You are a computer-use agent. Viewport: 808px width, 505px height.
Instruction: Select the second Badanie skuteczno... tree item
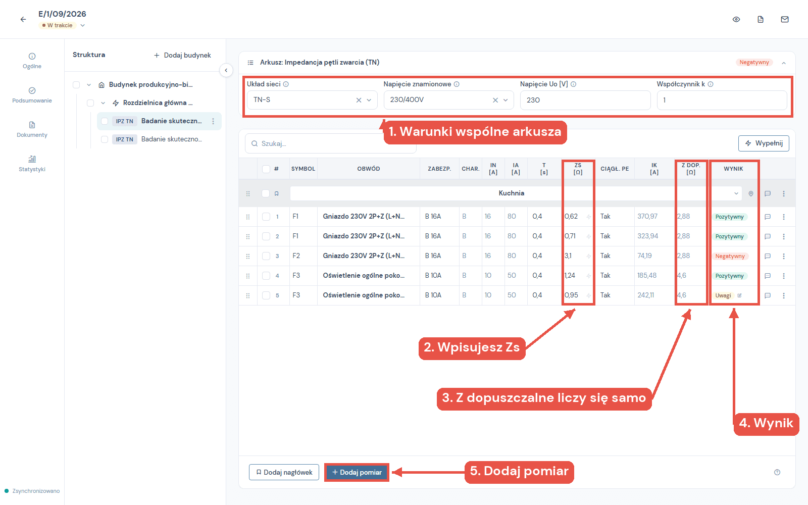coord(171,139)
